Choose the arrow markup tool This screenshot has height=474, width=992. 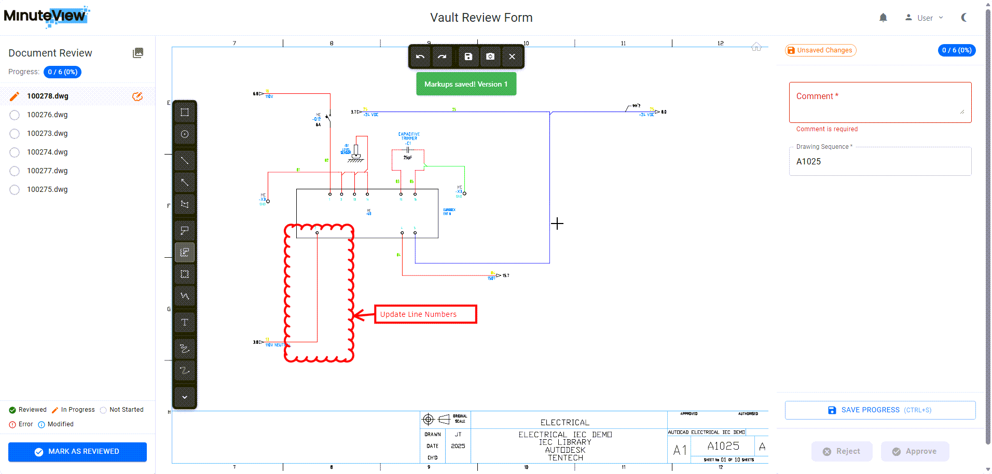pos(184,182)
